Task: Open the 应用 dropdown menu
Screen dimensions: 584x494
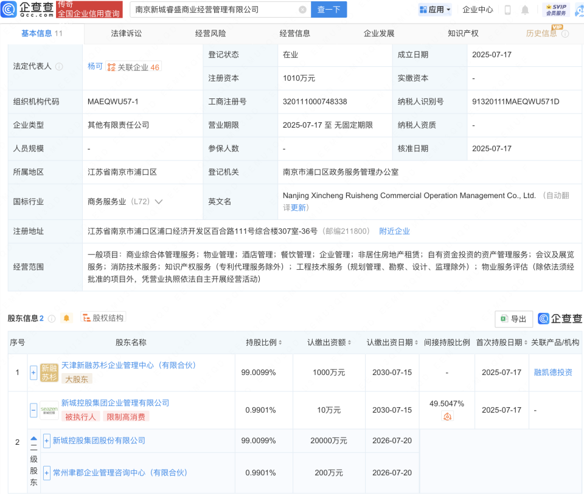Action: pyautogui.click(x=434, y=10)
